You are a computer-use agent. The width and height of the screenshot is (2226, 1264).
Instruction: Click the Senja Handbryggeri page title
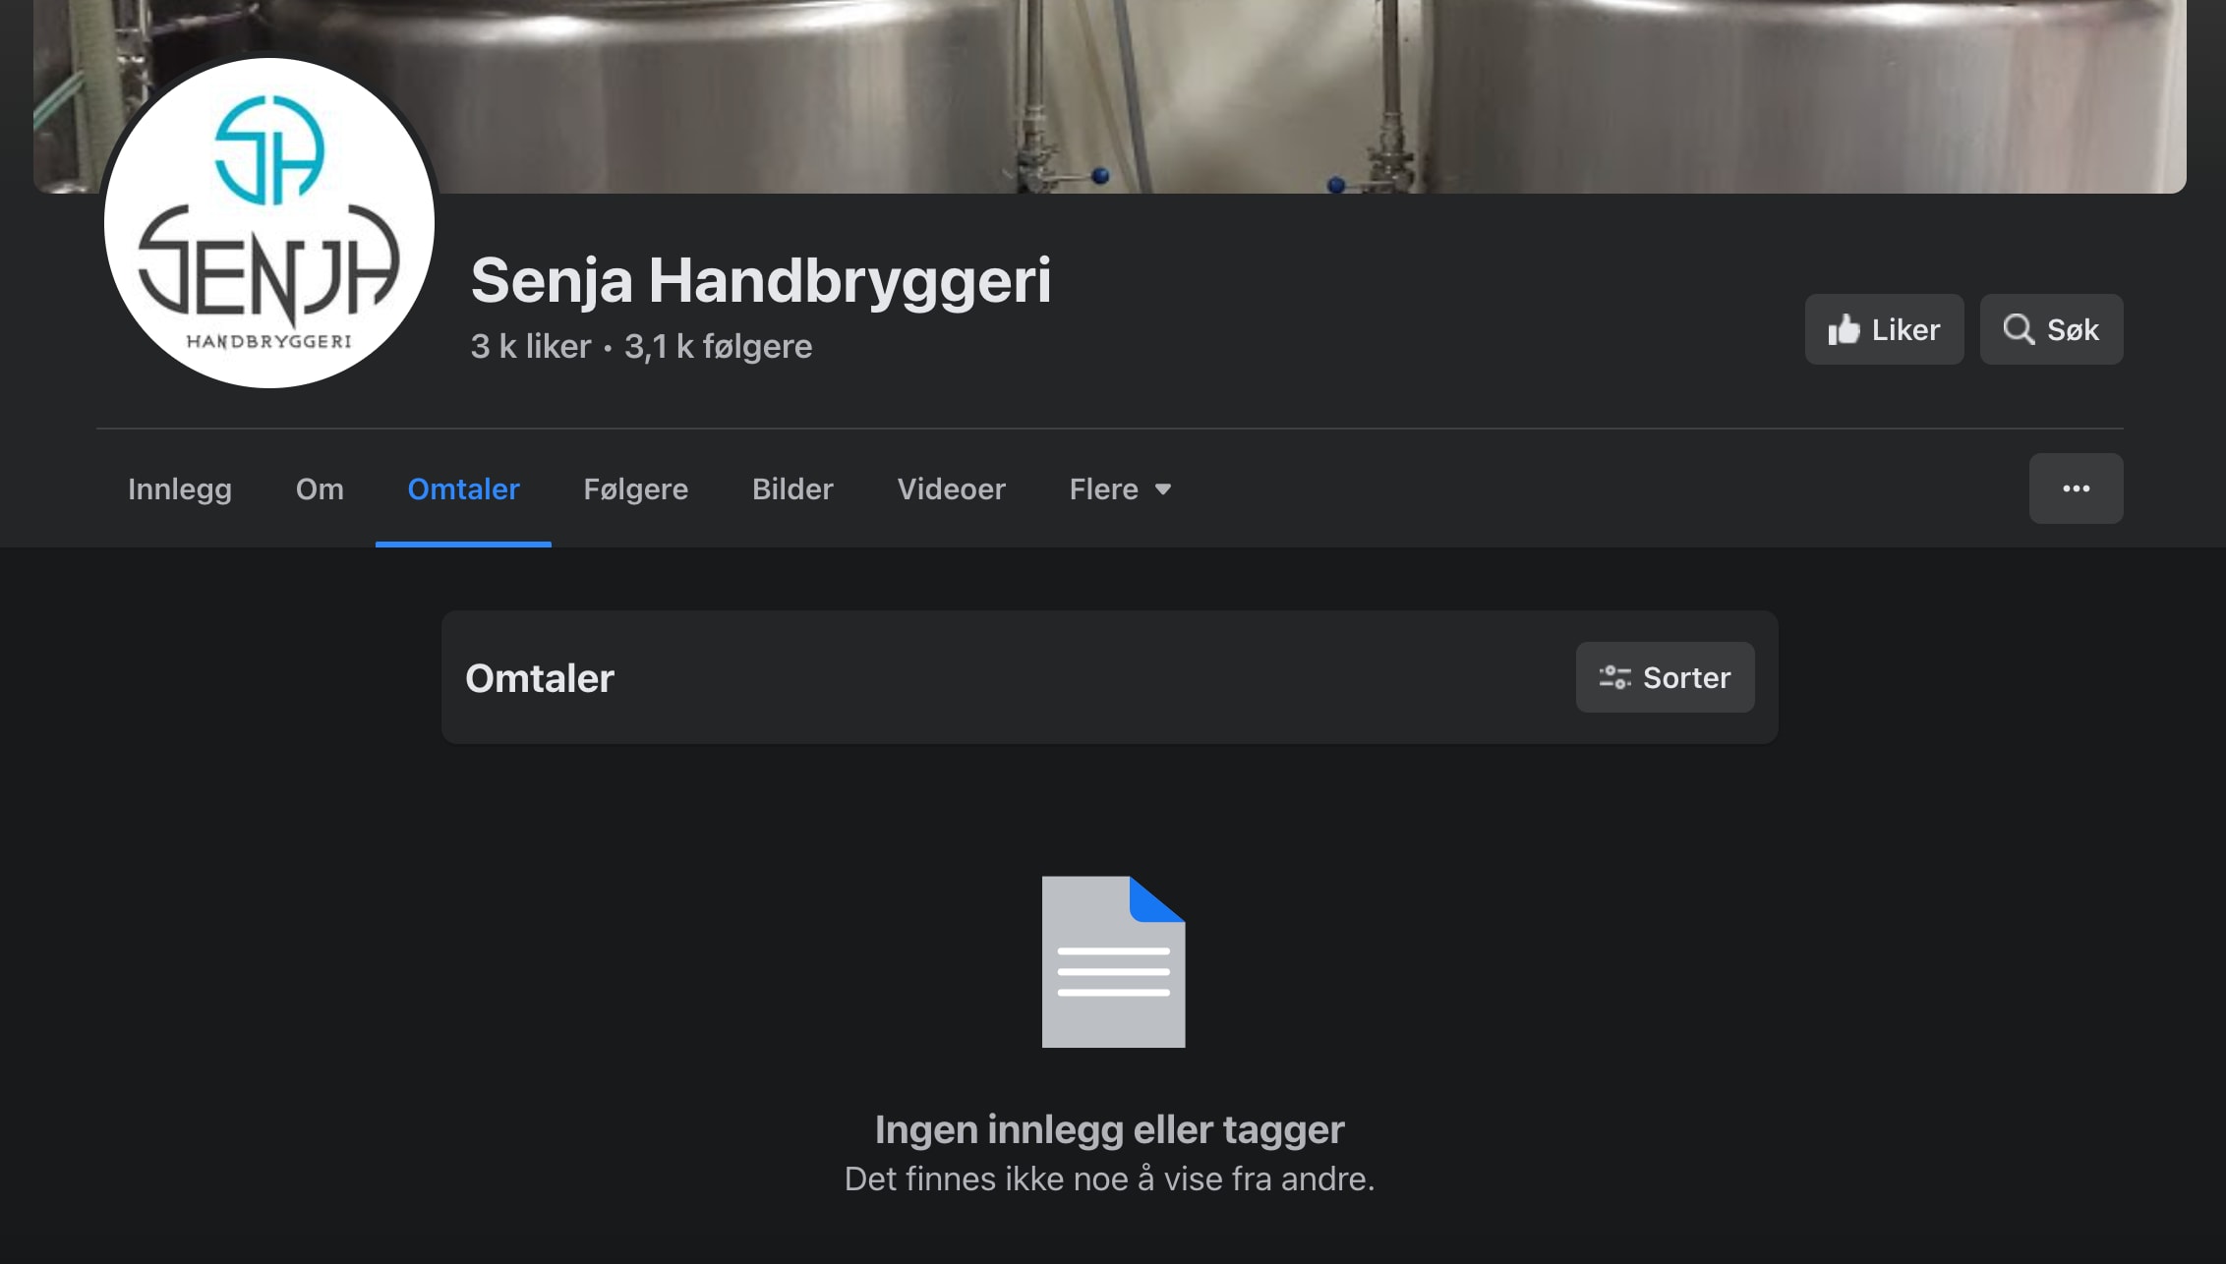click(761, 280)
